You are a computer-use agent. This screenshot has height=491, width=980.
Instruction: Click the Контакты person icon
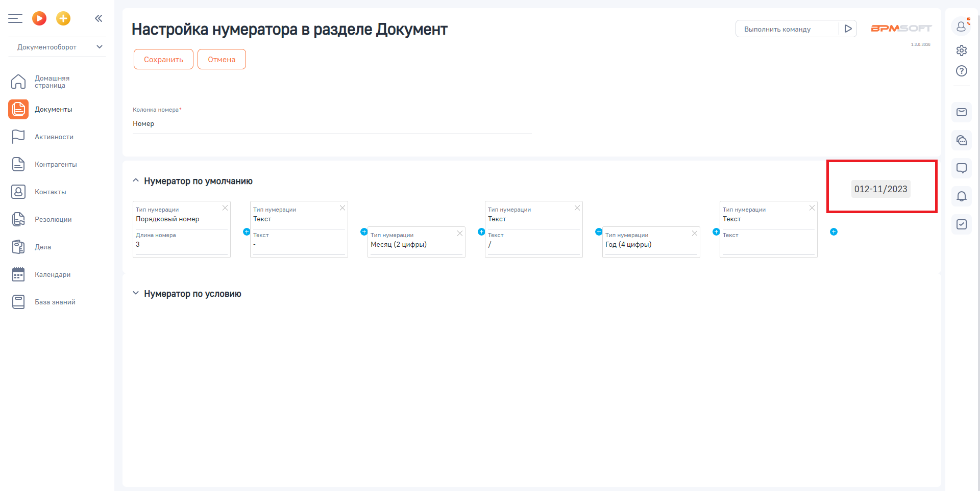pos(18,192)
